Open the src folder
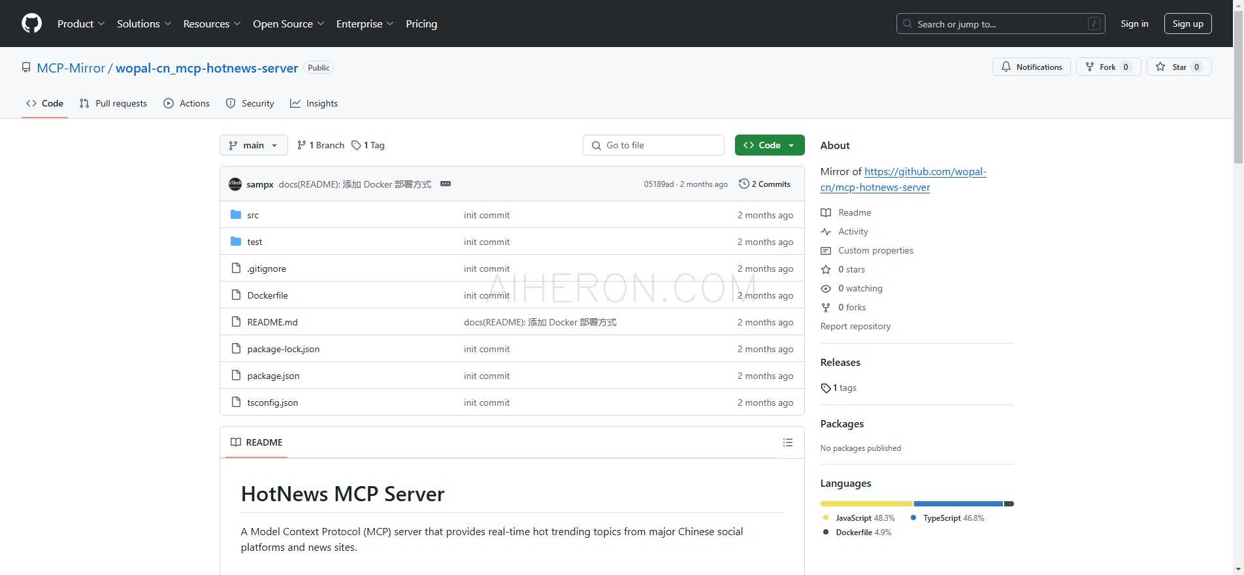Screen dimensions: 1244x575 [253, 215]
